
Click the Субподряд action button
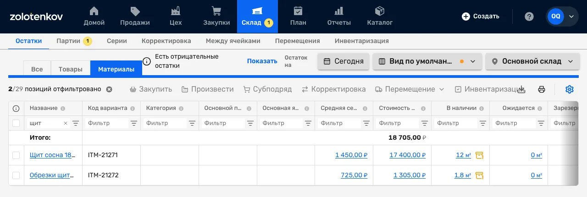(x=267, y=89)
